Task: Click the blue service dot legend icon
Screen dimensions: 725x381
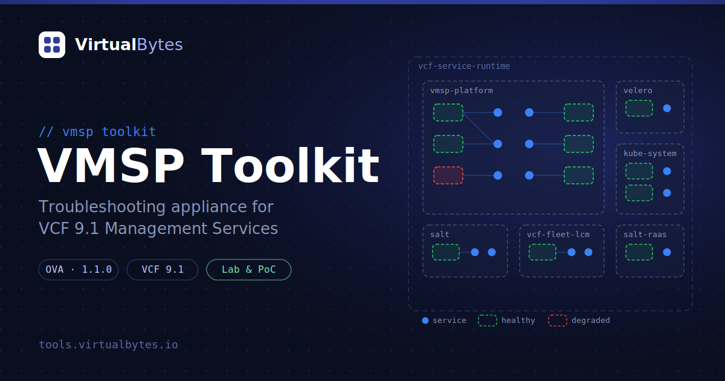Action: click(425, 321)
